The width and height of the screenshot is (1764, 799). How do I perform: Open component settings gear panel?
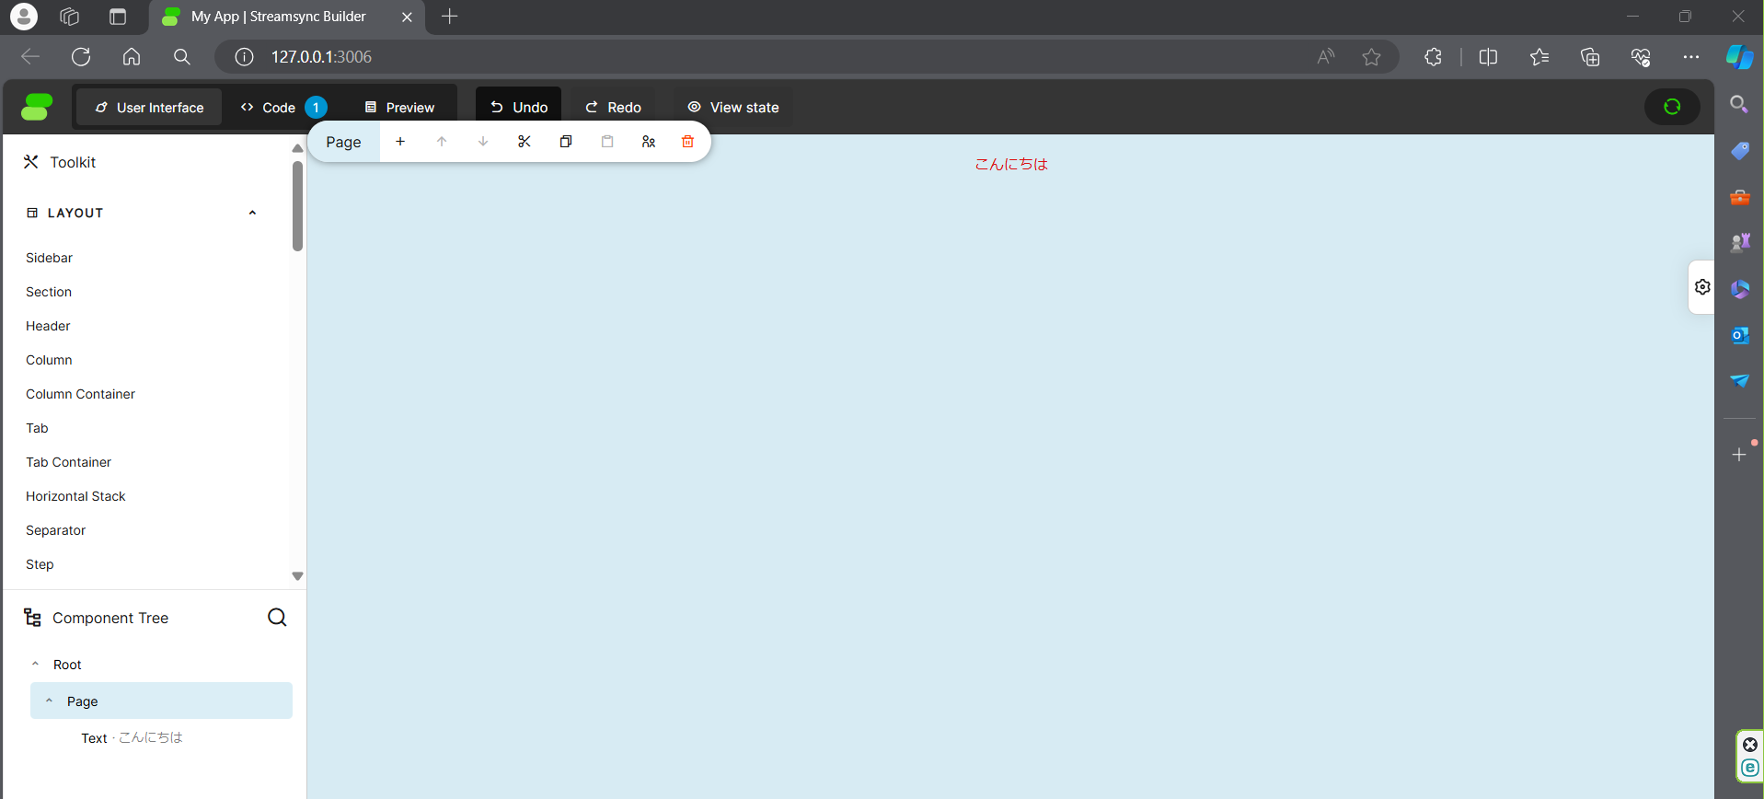[1702, 287]
